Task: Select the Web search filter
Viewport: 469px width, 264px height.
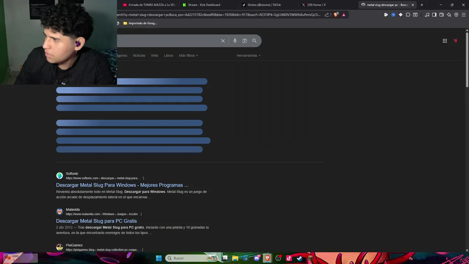Action: (x=155, y=55)
